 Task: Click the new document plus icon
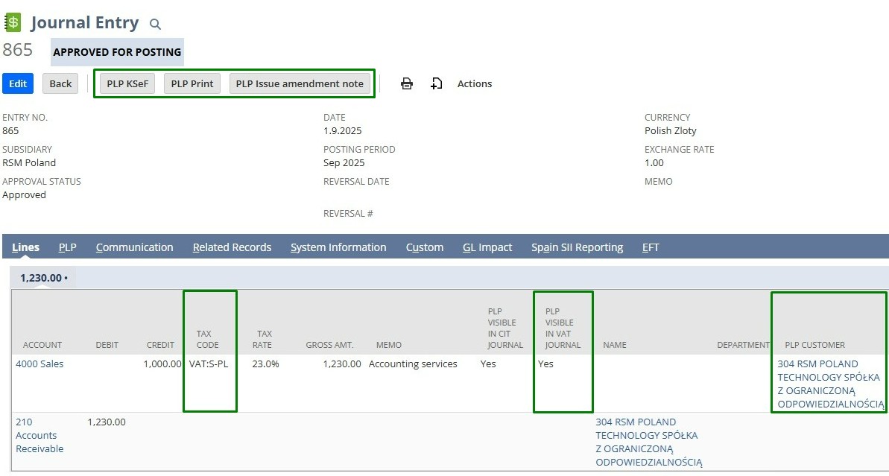click(437, 83)
